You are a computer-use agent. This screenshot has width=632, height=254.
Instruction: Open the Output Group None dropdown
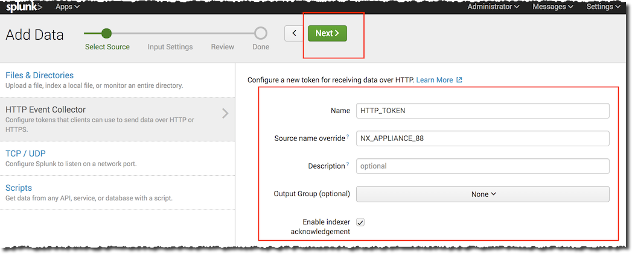[482, 194]
